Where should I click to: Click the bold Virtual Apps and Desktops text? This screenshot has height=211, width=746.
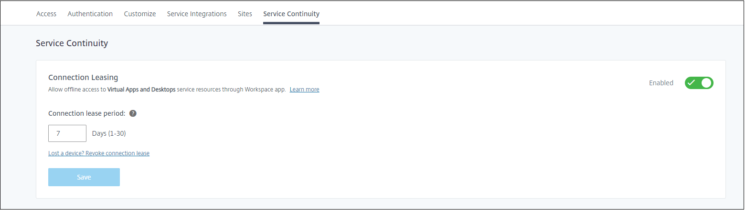tap(141, 90)
